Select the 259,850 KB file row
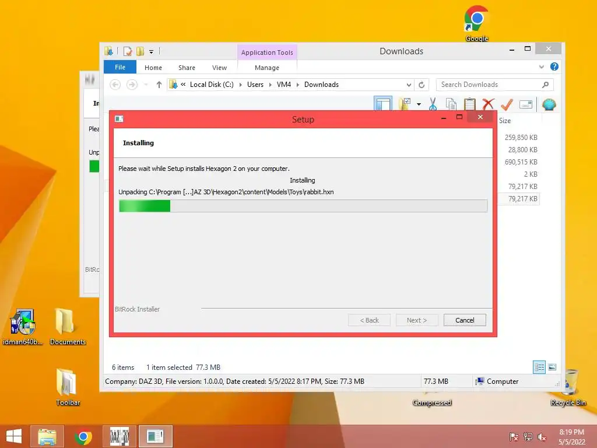 point(521,138)
